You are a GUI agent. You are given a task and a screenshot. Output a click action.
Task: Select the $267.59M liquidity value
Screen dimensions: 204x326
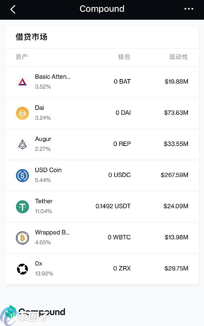174,175
